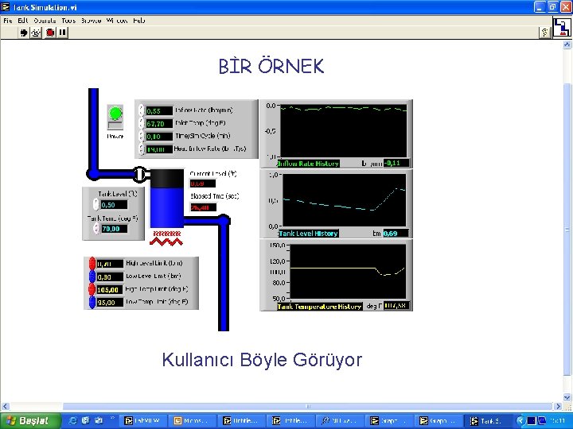The image size is (573, 429).
Task: Click the High Level Limit red stepper
Action: coord(92,264)
